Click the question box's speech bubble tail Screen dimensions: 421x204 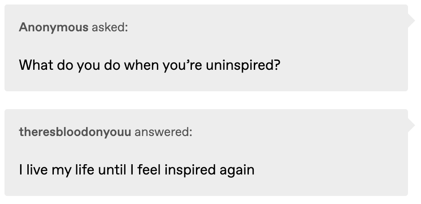tap(412, 21)
